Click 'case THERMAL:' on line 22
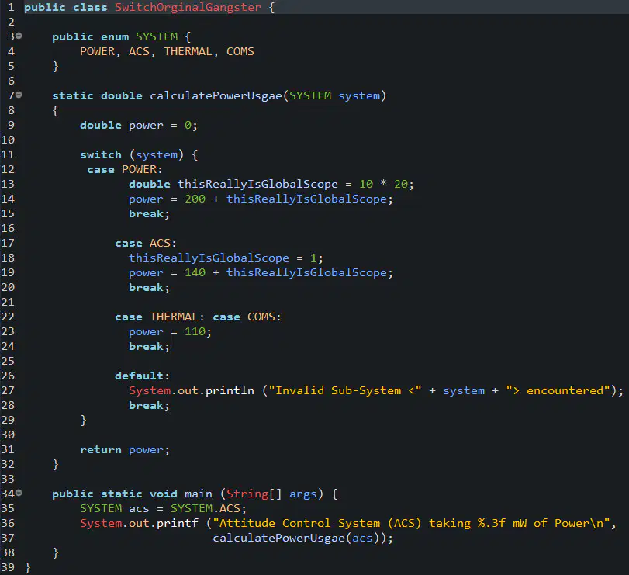 160,317
